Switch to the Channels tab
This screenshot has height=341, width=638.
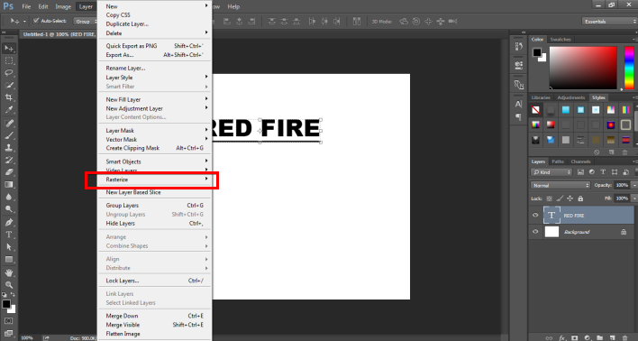pyautogui.click(x=580, y=161)
